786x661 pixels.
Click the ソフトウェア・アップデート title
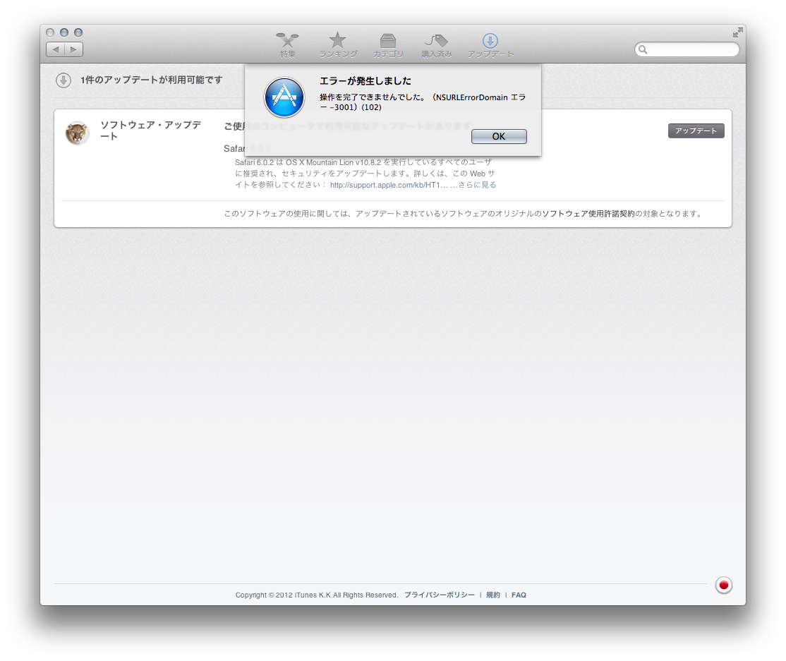[150, 131]
